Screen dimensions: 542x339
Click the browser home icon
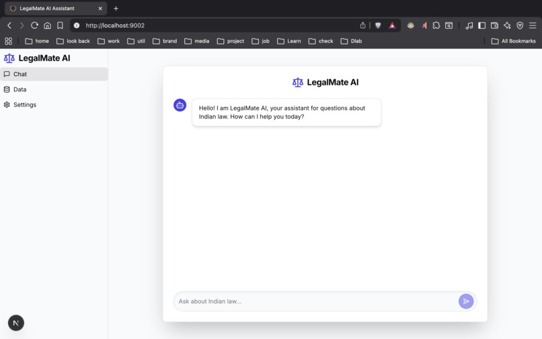click(x=47, y=26)
